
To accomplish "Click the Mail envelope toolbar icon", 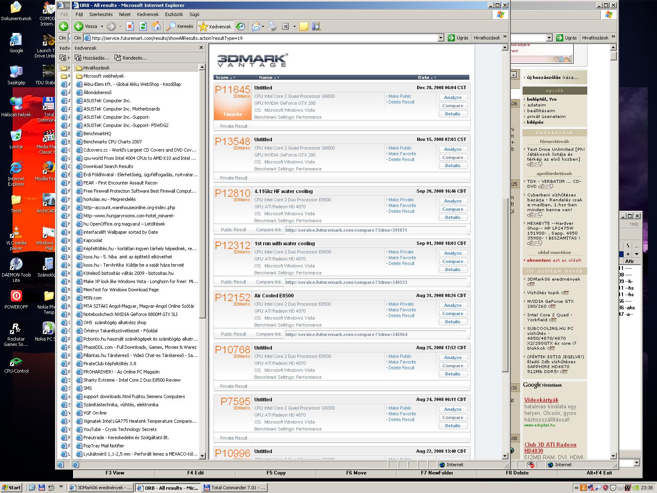I will click(256, 26).
